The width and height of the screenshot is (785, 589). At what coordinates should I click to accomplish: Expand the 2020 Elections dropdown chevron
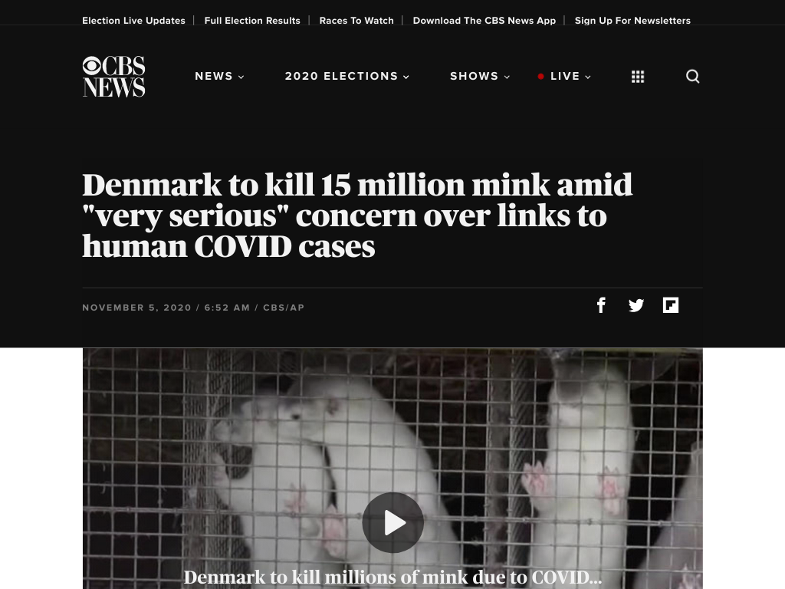coord(406,77)
